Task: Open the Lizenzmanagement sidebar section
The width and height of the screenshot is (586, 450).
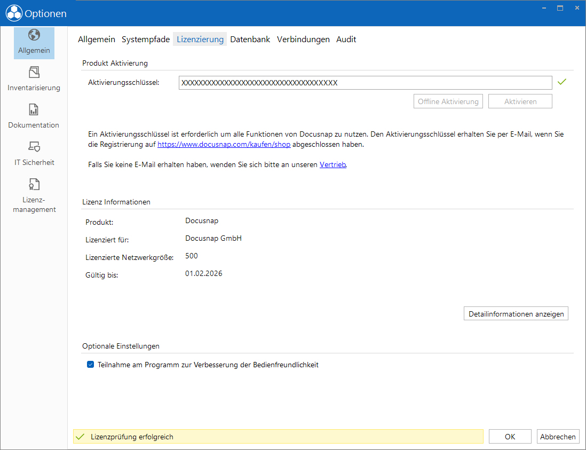Action: [34, 195]
